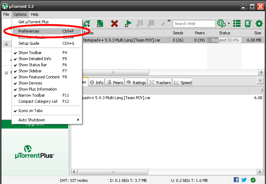Click the grayed Stop torrent icon
The image size is (266, 184).
click(x=150, y=24)
